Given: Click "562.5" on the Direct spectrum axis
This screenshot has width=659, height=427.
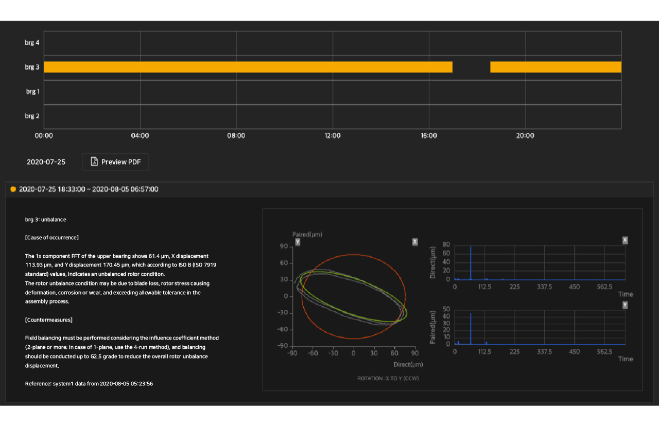Looking at the screenshot, I should tap(604, 287).
